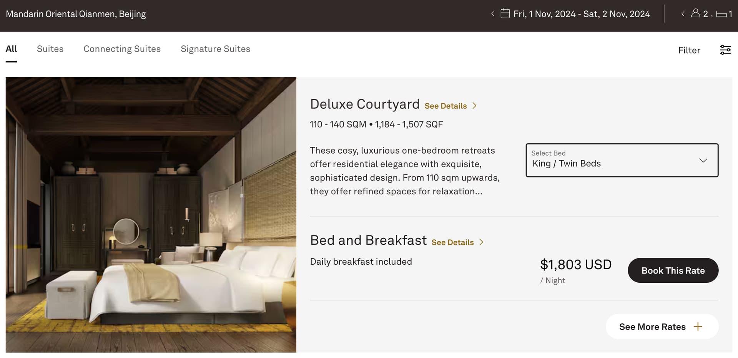This screenshot has height=358, width=738.
Task: Click the calendar icon in header
Action: tap(505, 14)
